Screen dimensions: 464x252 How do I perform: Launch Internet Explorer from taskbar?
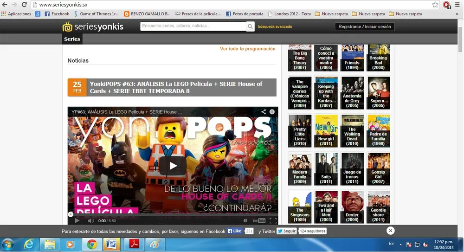(29, 245)
